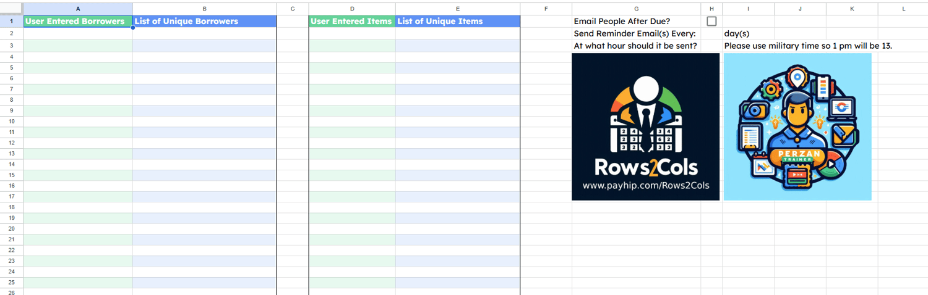Select the User Entered Items header cell
This screenshot has height=295, width=928.
(352, 21)
